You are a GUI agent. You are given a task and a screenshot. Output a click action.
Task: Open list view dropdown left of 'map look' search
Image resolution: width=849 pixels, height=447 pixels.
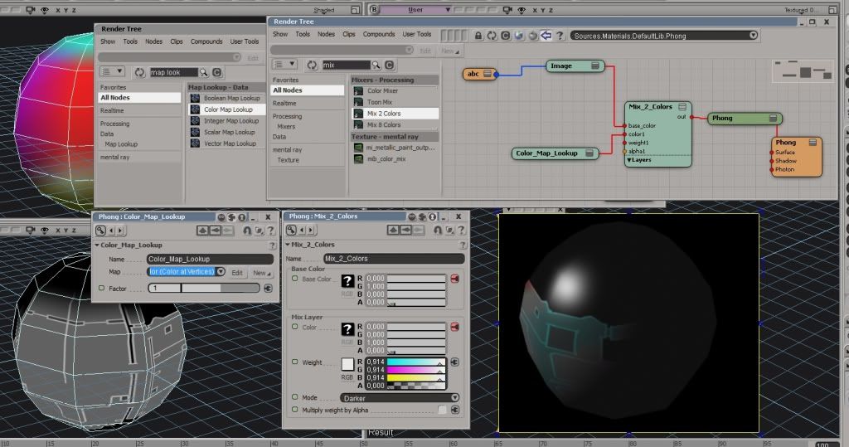113,71
